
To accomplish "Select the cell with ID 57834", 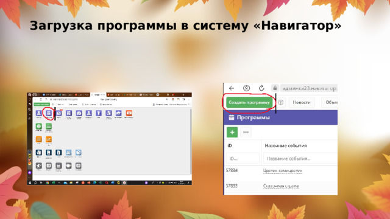I will (232, 170).
